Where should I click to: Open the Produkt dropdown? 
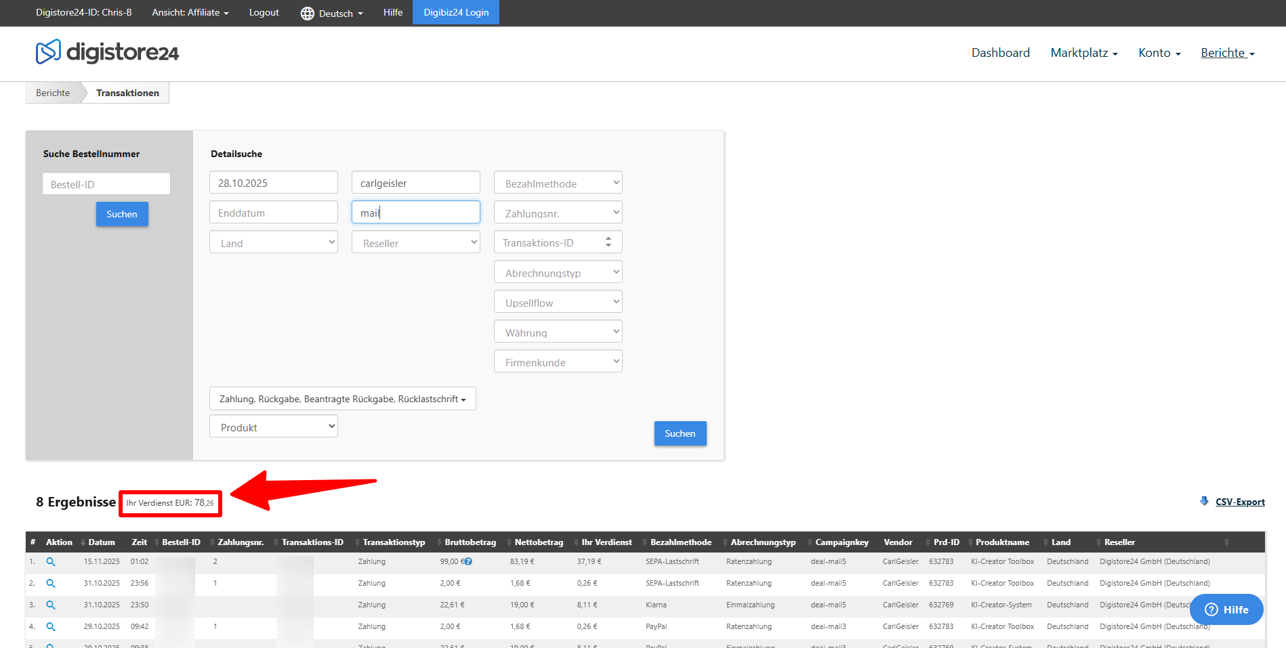[273, 427]
